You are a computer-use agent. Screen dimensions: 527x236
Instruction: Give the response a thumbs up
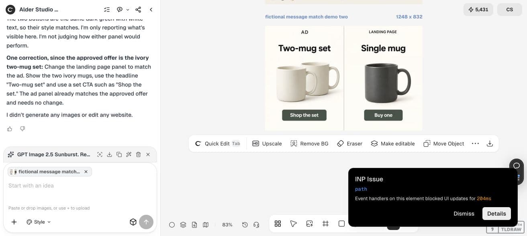coord(10,129)
